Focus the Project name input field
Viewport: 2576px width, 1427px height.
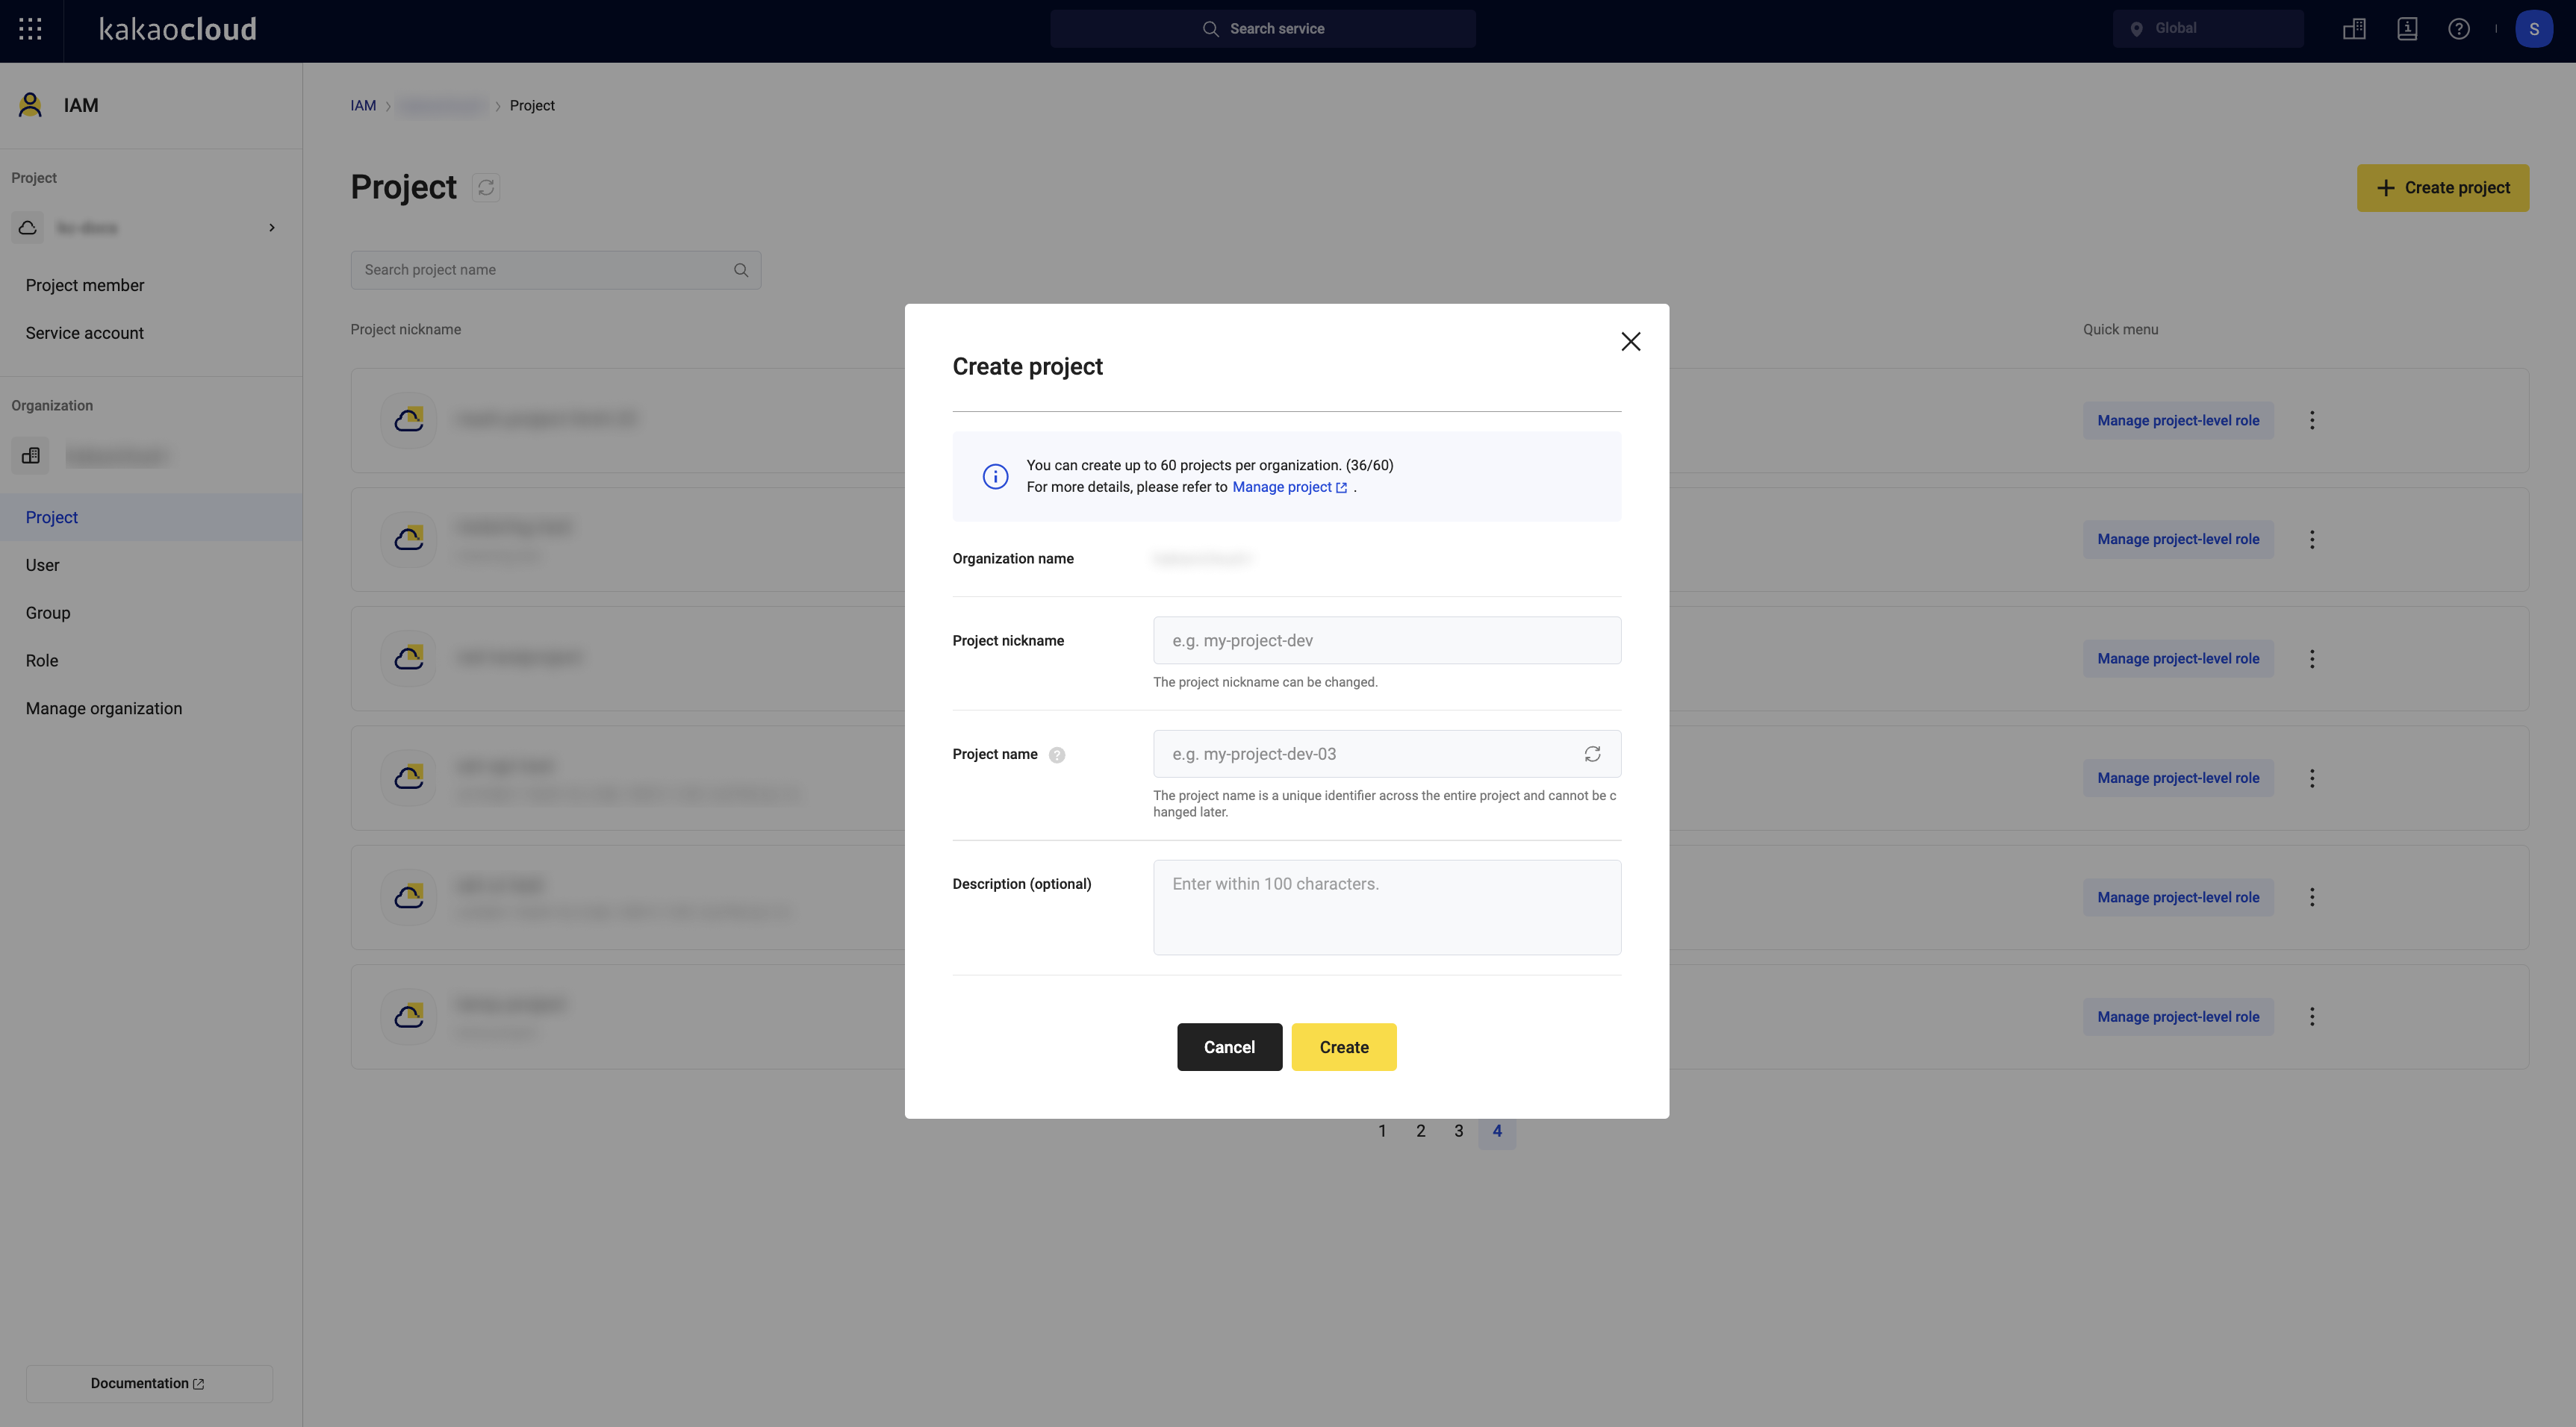pos(1387,755)
